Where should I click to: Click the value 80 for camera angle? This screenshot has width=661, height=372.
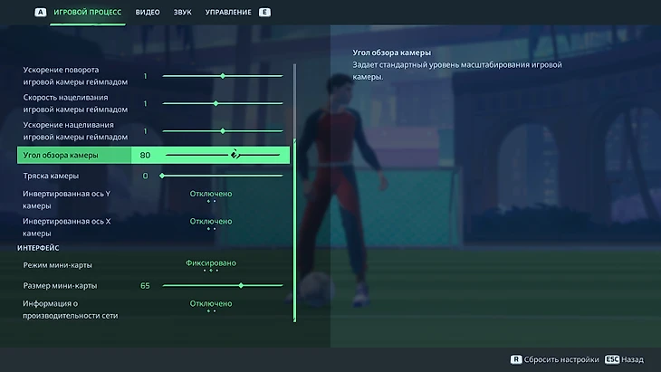pyautogui.click(x=145, y=155)
